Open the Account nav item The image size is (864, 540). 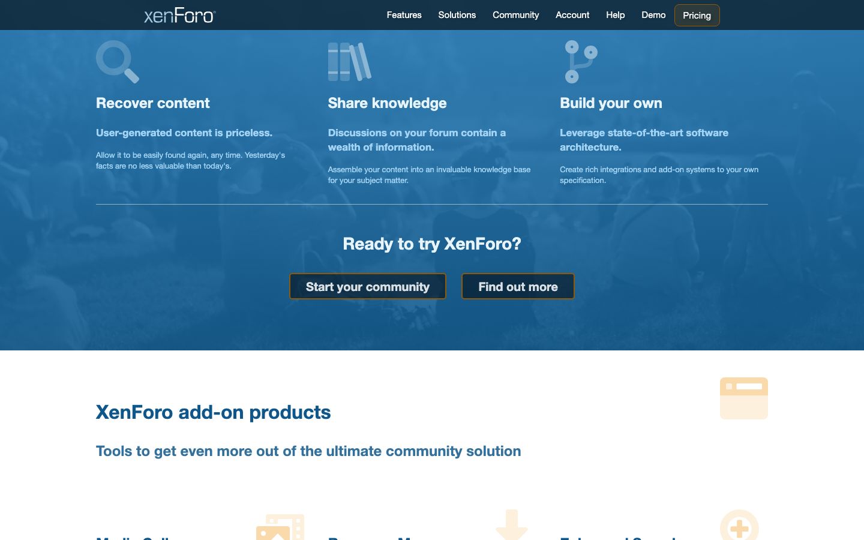[x=572, y=15]
